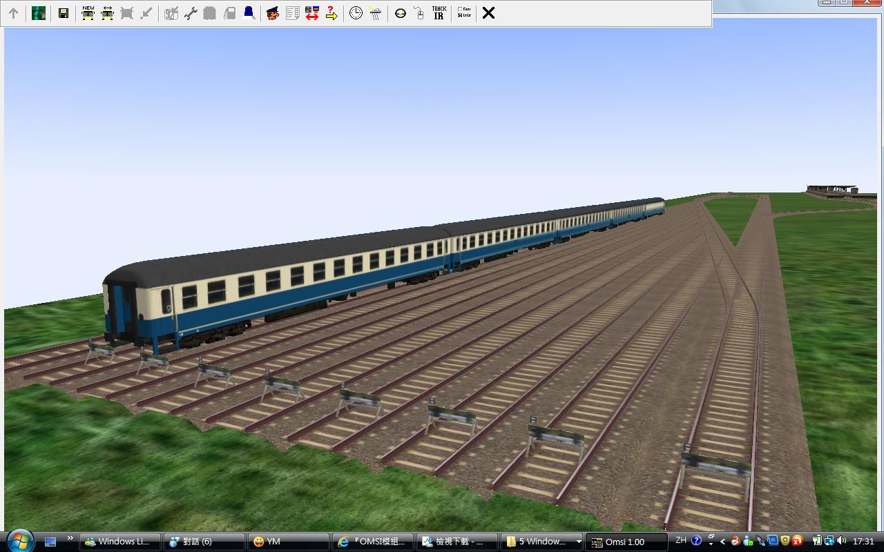Click the blue bell icon
884x552 pixels.
point(249,13)
